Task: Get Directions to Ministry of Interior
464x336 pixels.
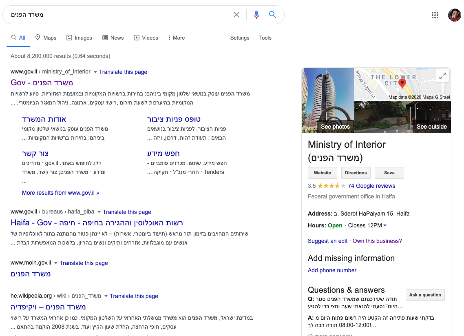Action: coord(356,173)
